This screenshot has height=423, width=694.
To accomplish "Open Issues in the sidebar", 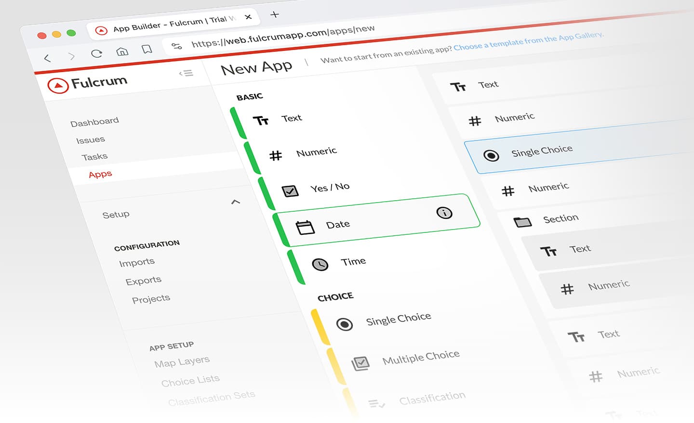I will 91,140.
